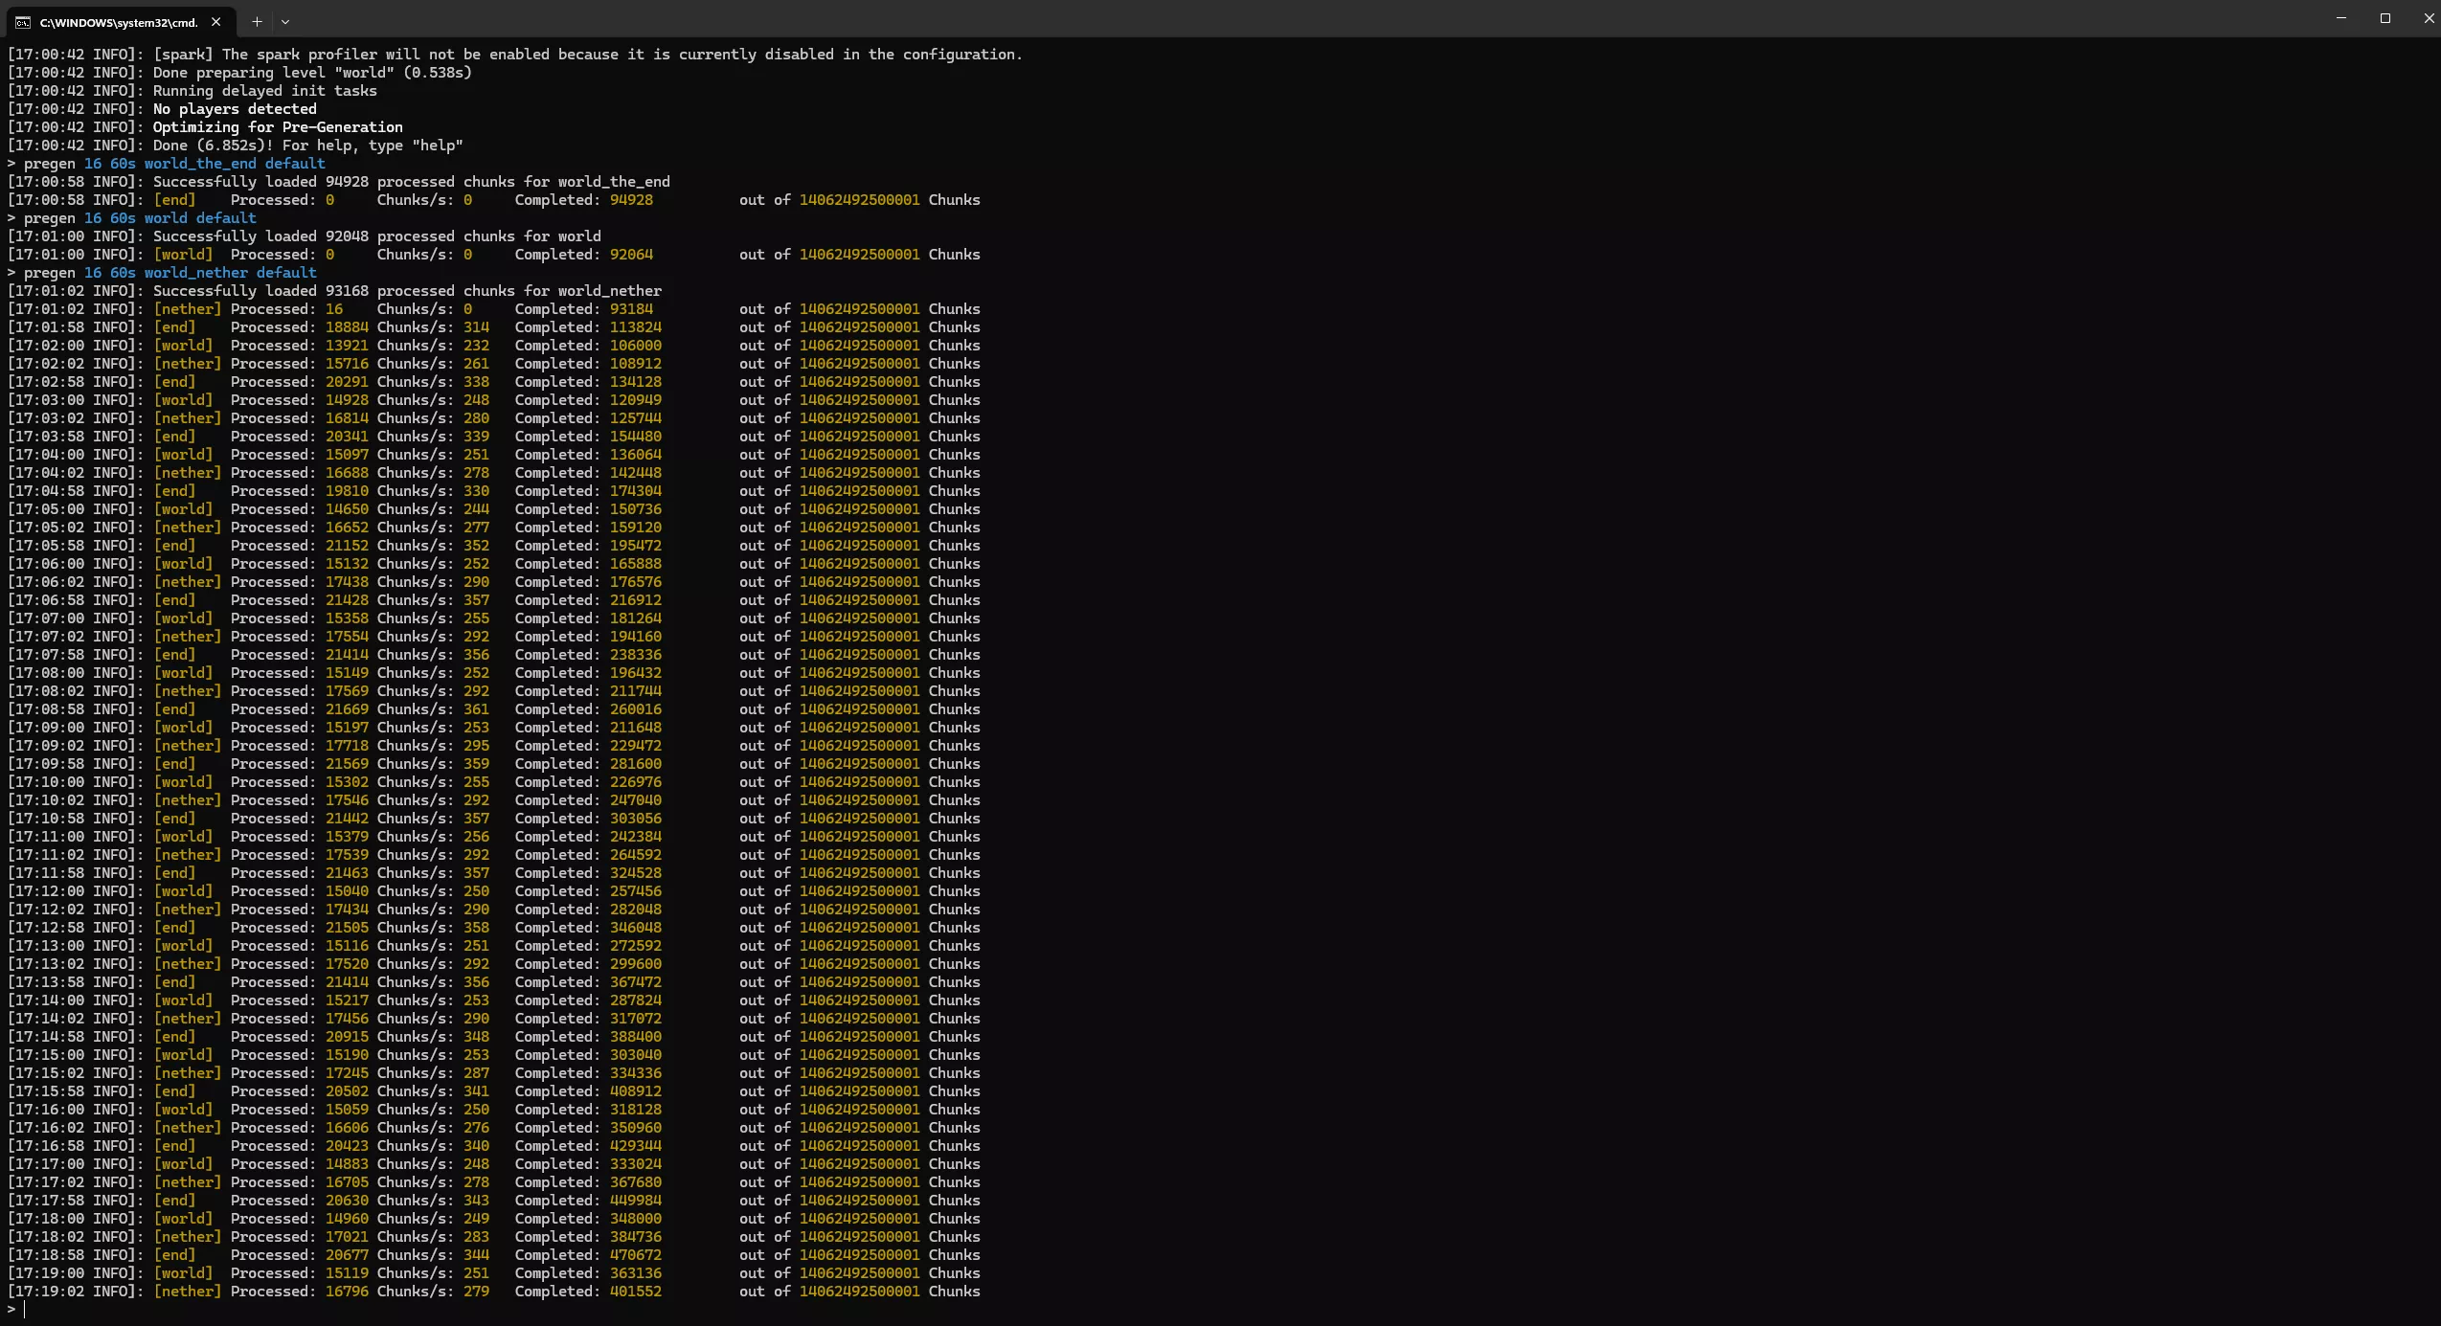Click "Successfully loaded 93168 processed chunks" line
This screenshot has width=2441, height=1326.
point(407,291)
